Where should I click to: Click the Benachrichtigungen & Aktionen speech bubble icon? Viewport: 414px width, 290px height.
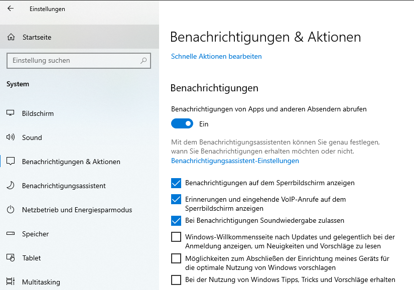11,161
